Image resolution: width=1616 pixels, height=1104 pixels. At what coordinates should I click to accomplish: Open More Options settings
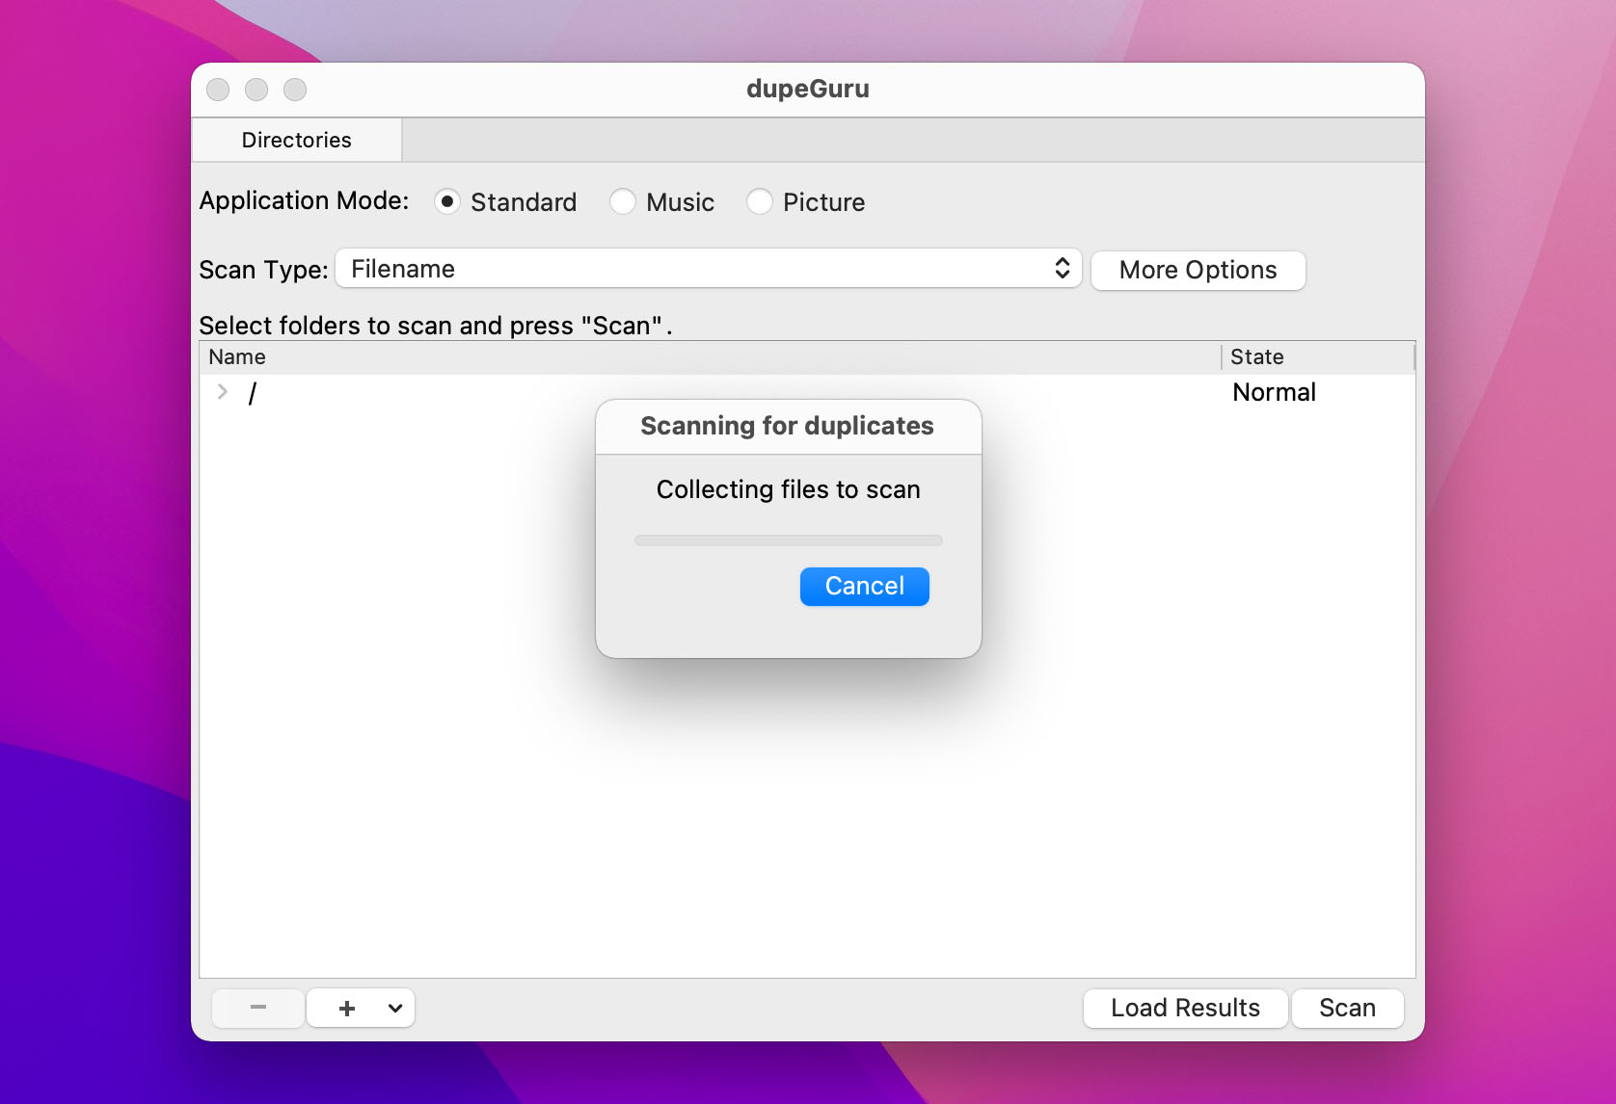pos(1198,270)
